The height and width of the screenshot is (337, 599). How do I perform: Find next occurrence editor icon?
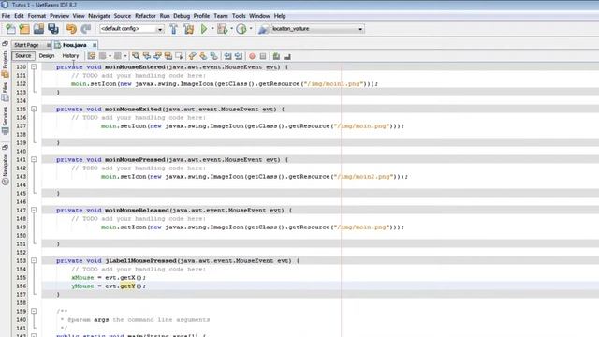(157, 56)
